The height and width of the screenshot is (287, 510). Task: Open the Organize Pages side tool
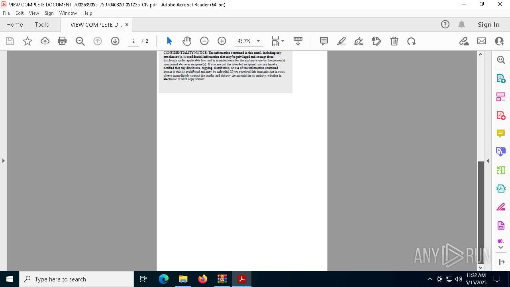pyautogui.click(x=501, y=97)
